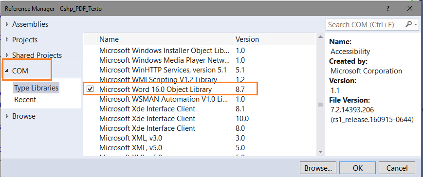Viewport: 423px width, 178px height.
Task: Select Microsoft Xde Interface Client version 8.0
Action: pyautogui.click(x=200, y=128)
